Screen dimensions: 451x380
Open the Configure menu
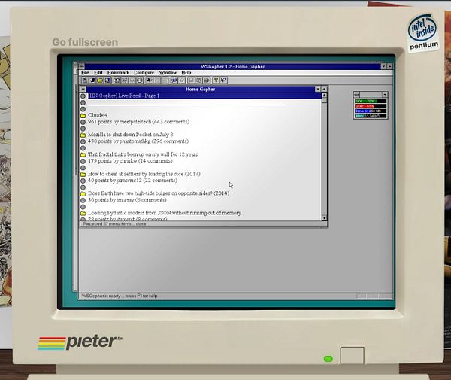[144, 73]
